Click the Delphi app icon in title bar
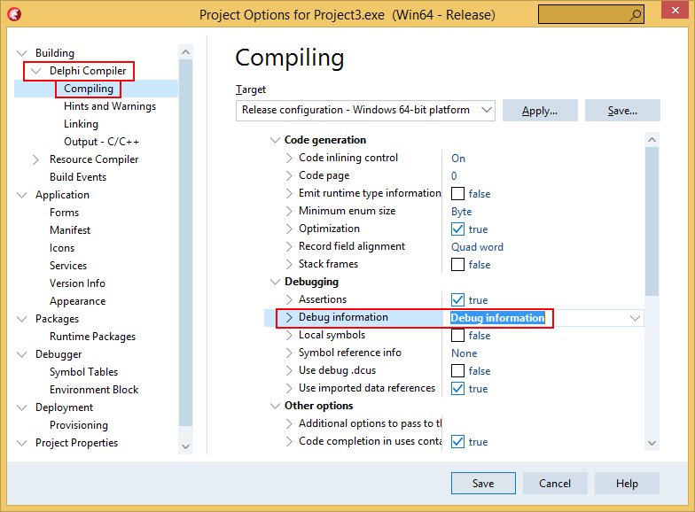The image size is (695, 512). point(14,14)
